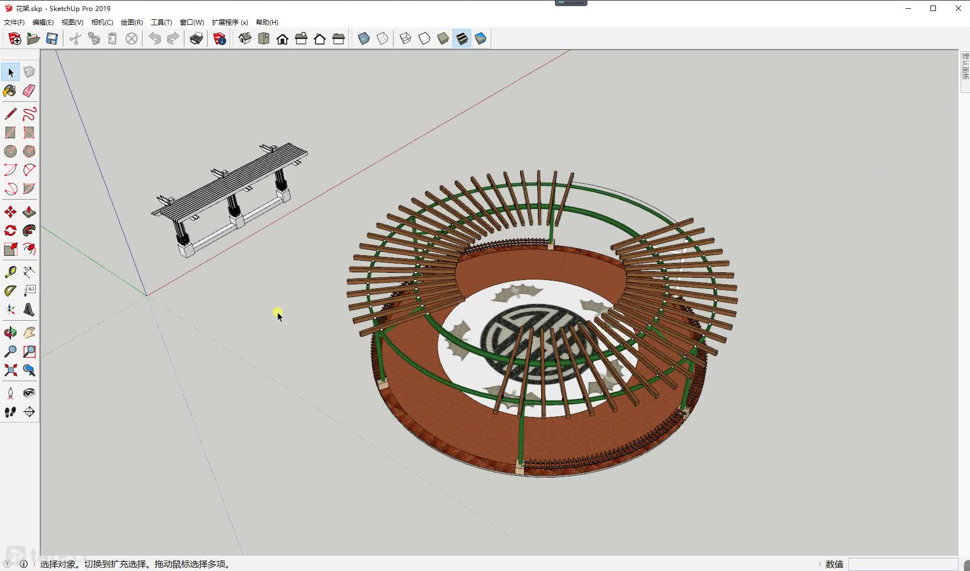Screen dimensions: 970x571
Task: Choose the Pan hand tool
Action: 29,333
